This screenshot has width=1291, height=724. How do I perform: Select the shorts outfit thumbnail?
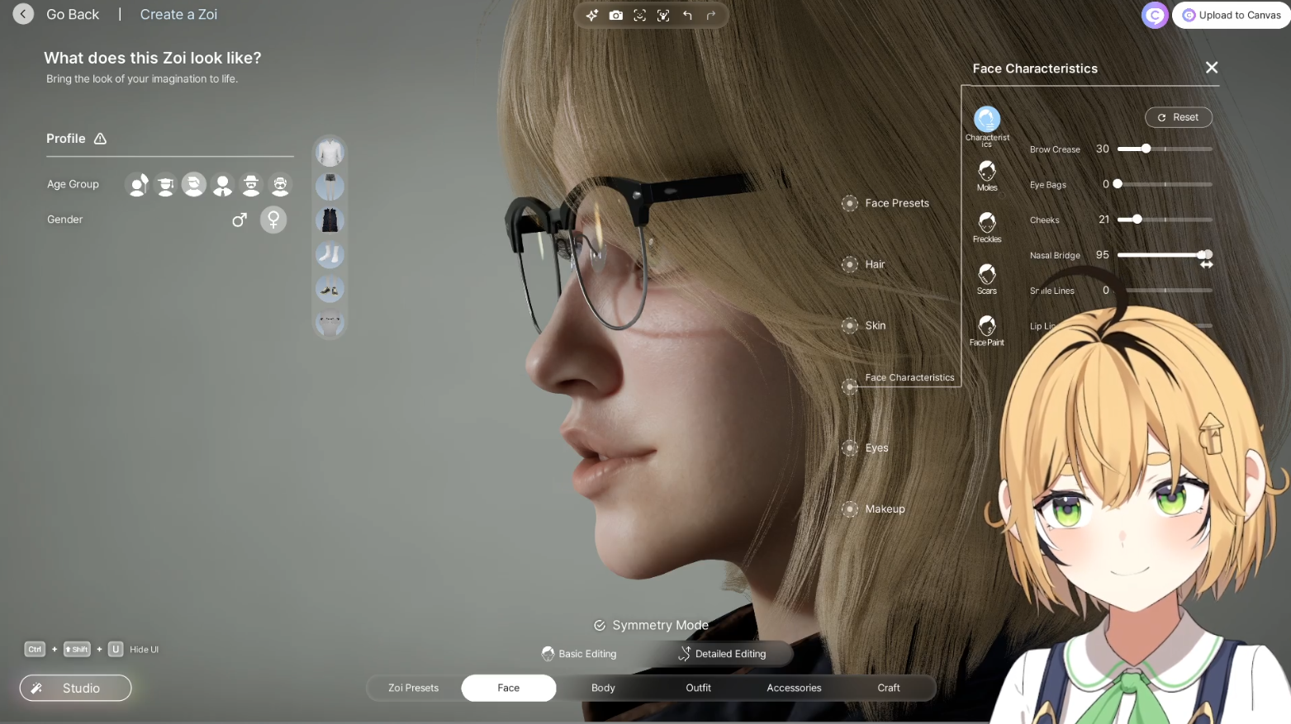click(330, 187)
